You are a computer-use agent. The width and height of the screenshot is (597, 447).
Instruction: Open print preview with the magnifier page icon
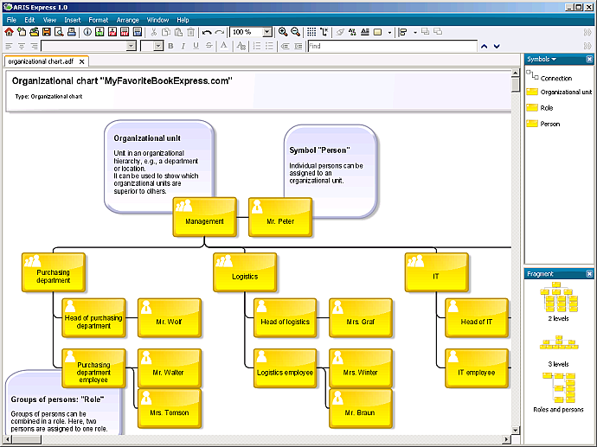pos(59,32)
